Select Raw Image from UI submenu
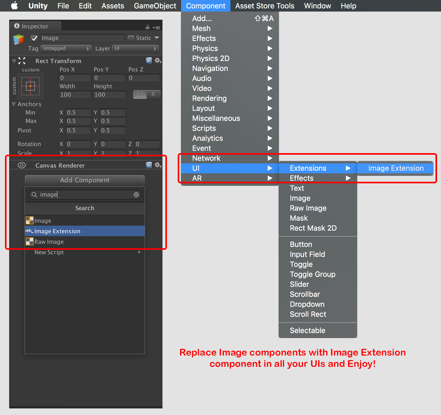This screenshot has height=415, width=441. tap(318, 208)
